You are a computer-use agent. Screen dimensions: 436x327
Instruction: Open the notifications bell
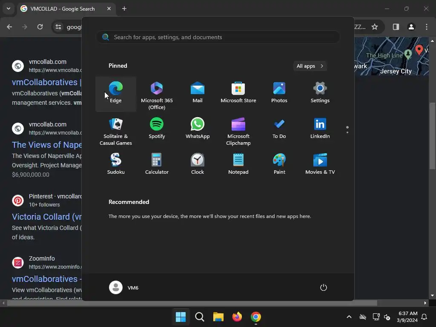point(424,317)
